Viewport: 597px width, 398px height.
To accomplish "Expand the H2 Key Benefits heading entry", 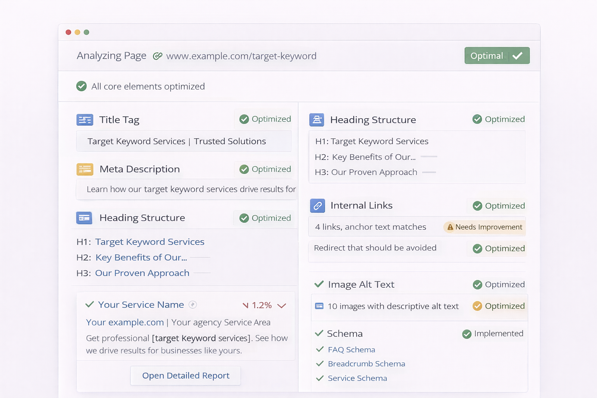I will click(141, 257).
